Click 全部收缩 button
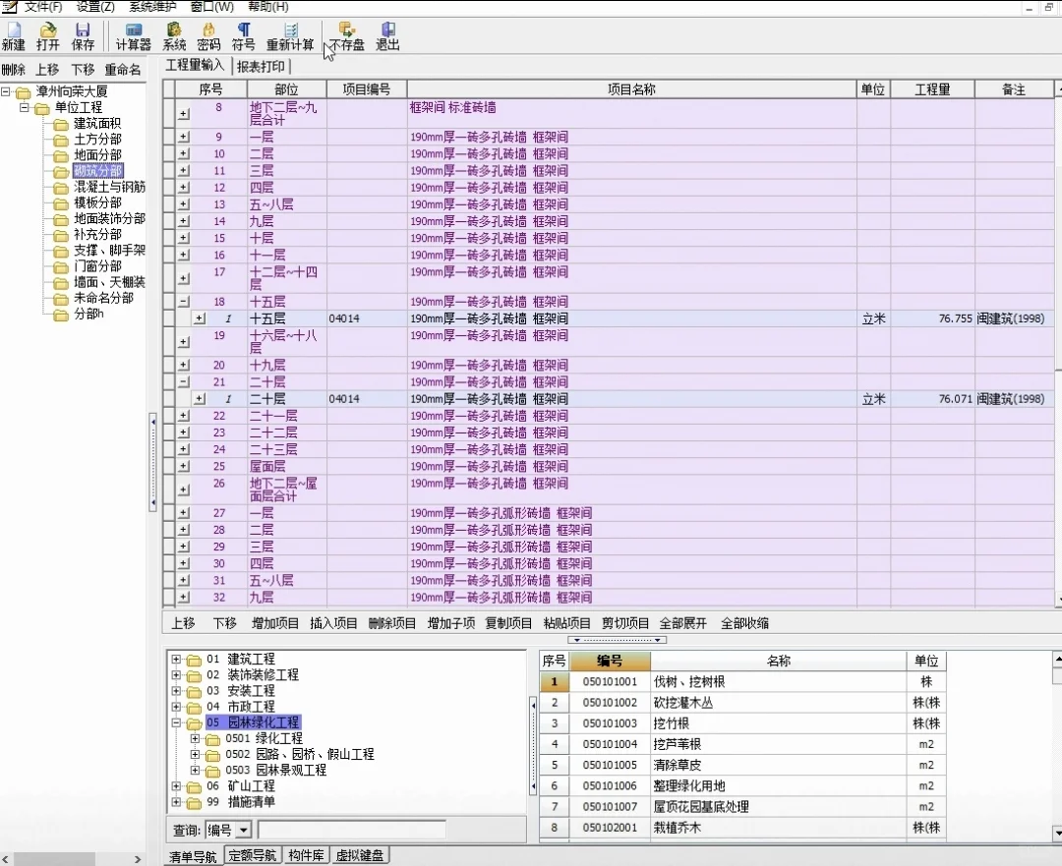 pos(745,623)
